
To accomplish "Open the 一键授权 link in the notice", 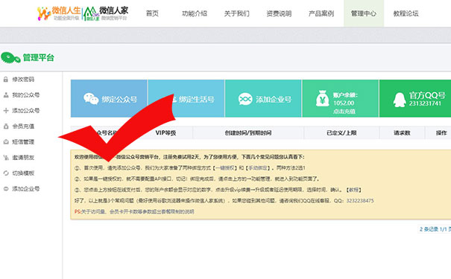I will click(226, 168).
